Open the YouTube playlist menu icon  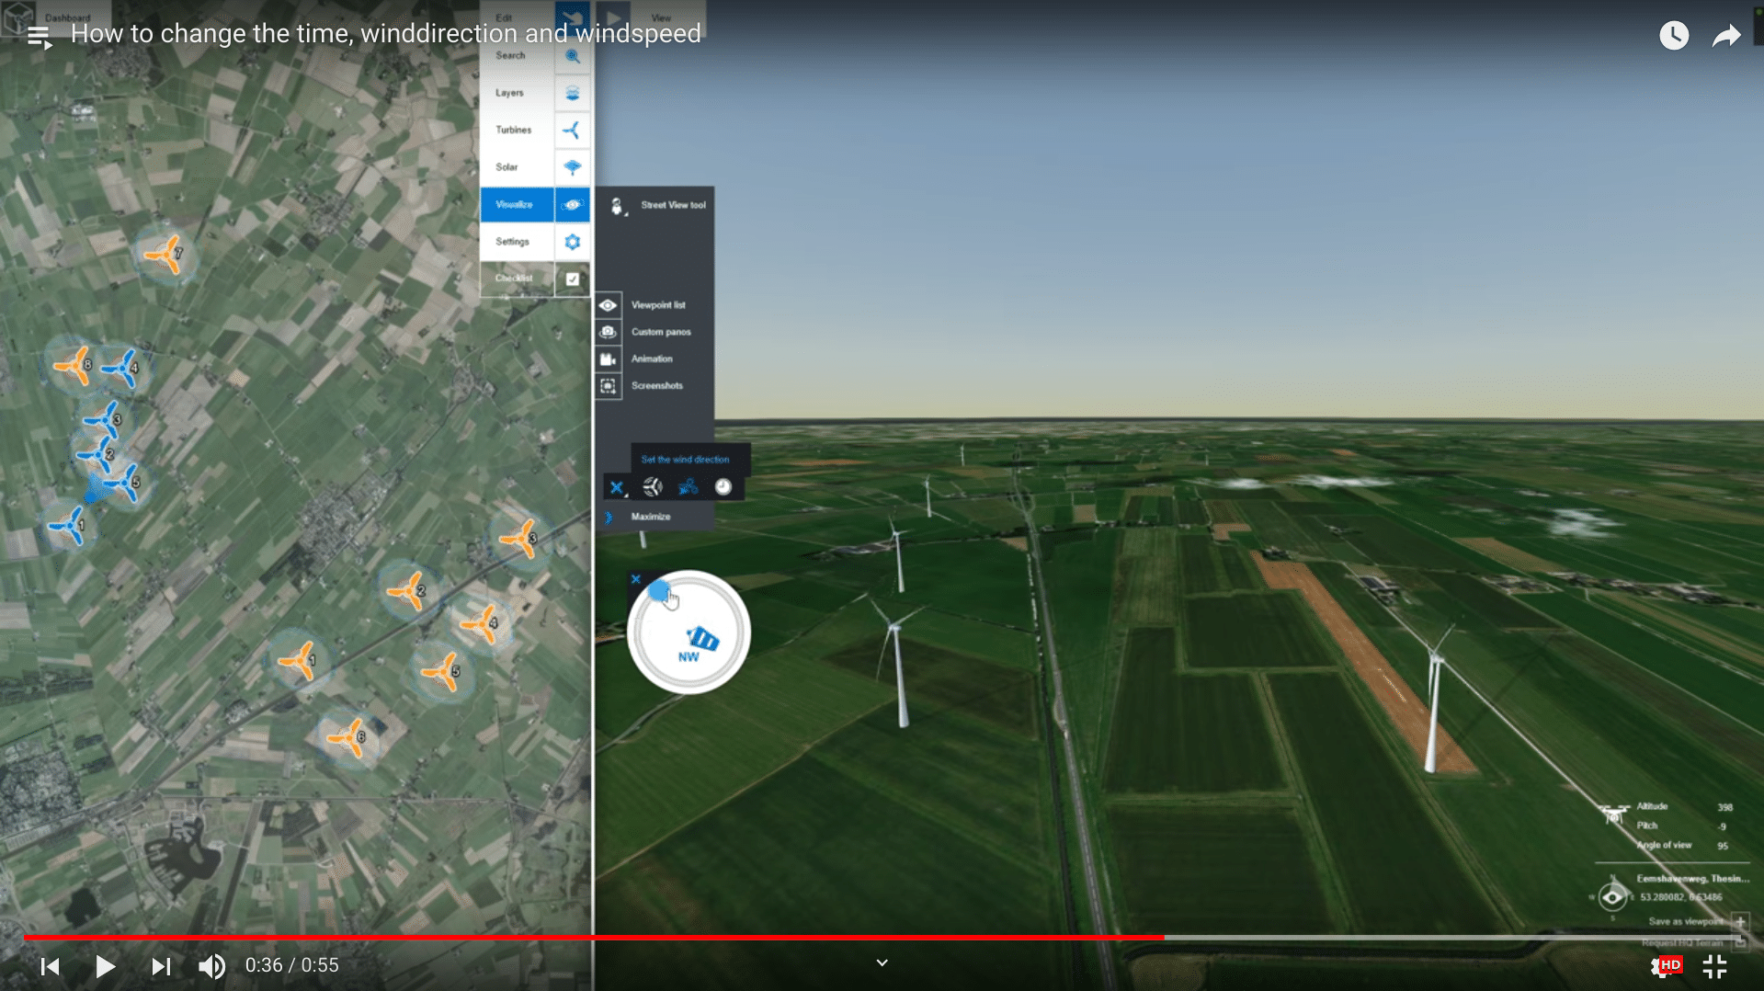(39, 38)
